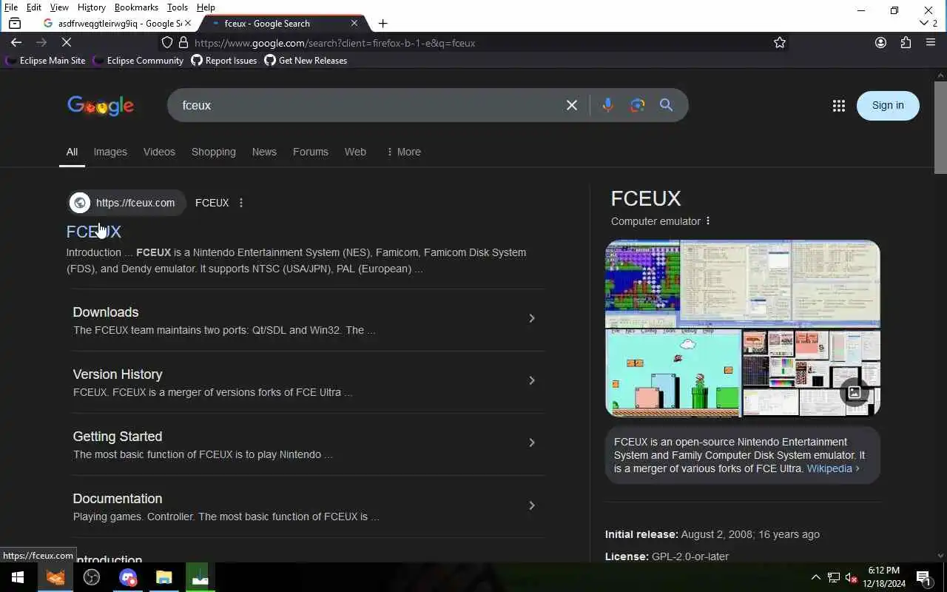Submit search with the magnifier icon

666,105
